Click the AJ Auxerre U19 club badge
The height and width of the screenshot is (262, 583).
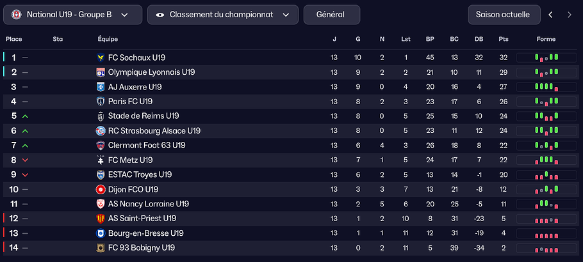101,87
